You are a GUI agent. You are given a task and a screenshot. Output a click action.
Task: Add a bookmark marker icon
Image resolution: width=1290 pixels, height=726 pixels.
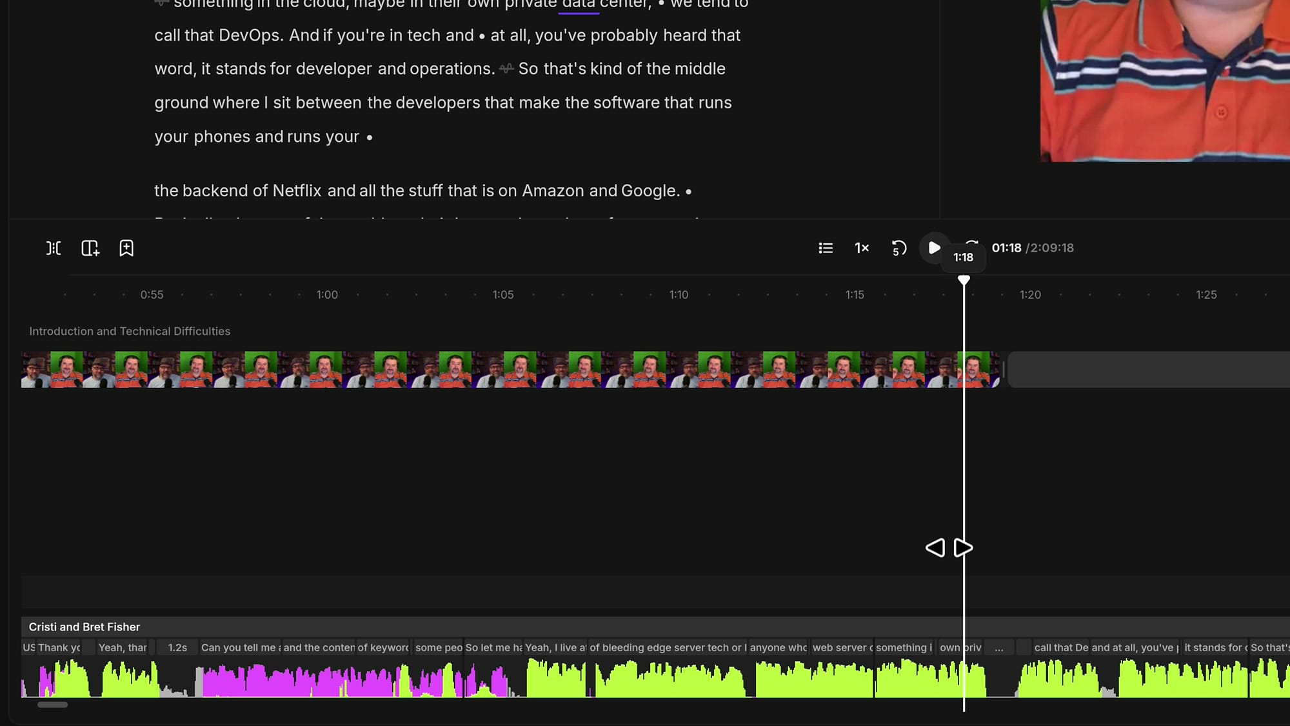pos(126,248)
